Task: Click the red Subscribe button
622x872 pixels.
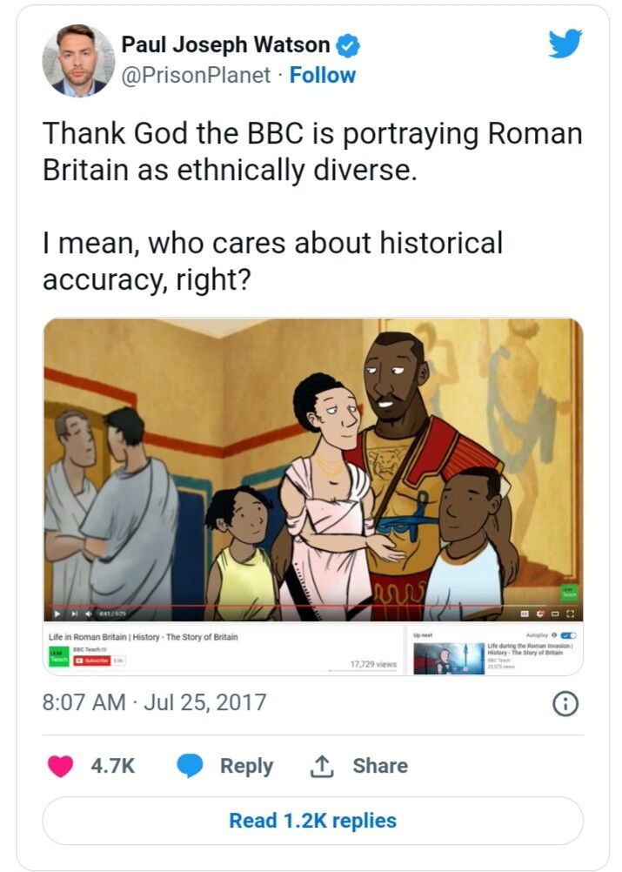Action: 92,661
